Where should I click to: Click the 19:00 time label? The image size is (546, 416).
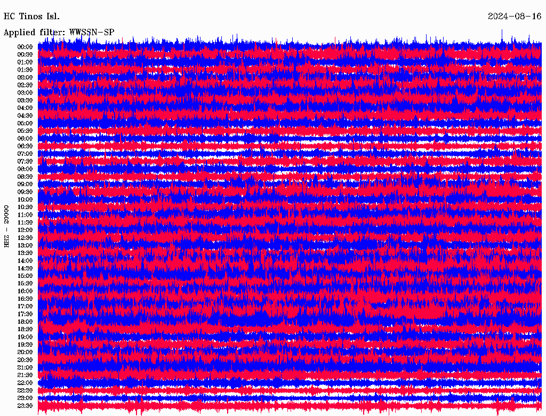click(x=25, y=337)
